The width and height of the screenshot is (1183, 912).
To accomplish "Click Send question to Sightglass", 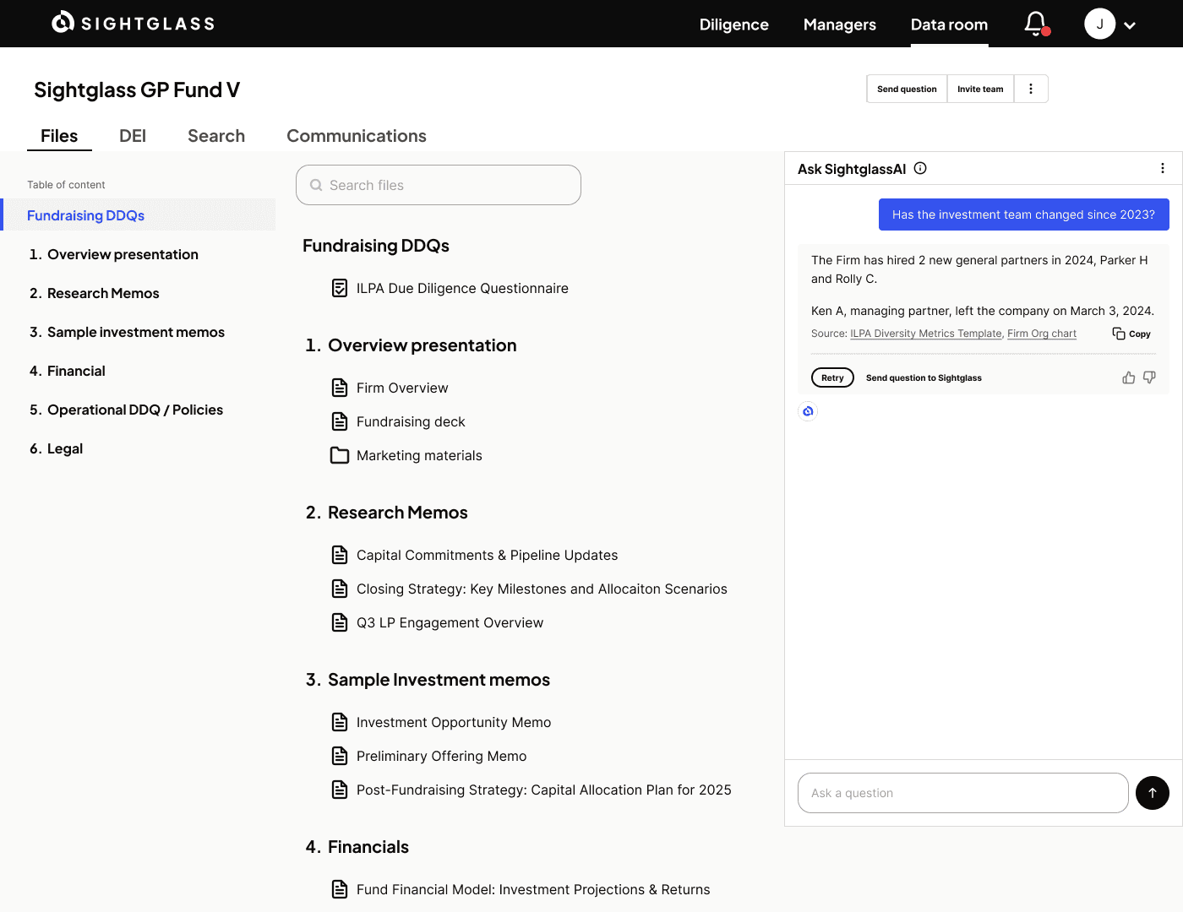I will [x=924, y=377].
